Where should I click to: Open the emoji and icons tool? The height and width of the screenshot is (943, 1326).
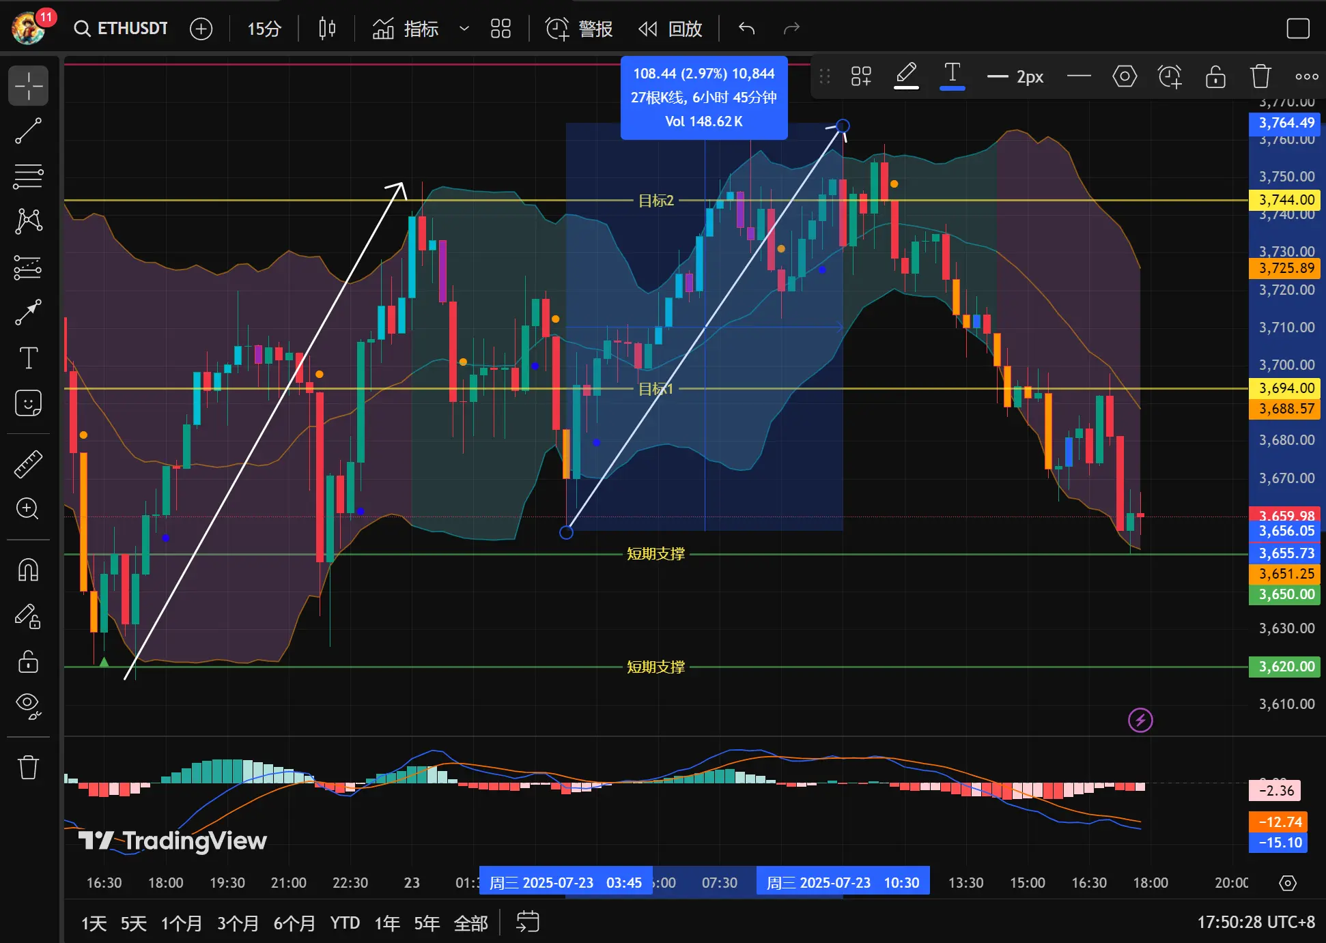[x=28, y=403]
